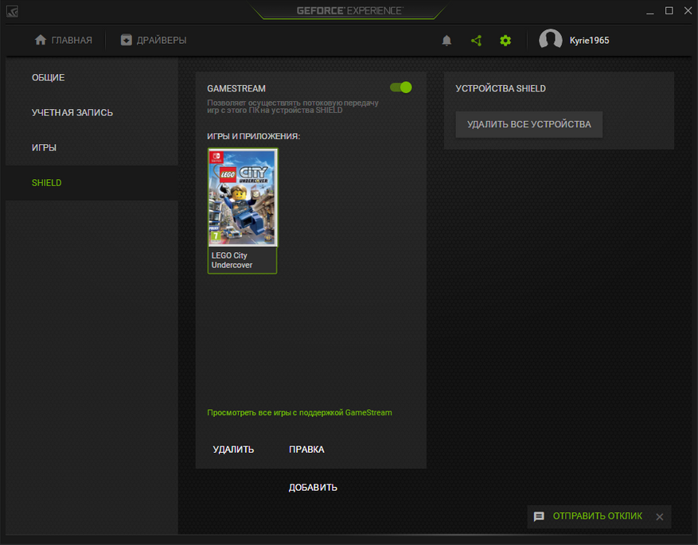The height and width of the screenshot is (545, 698).
Task: Select the SHIELD settings section
Action: pos(92,183)
